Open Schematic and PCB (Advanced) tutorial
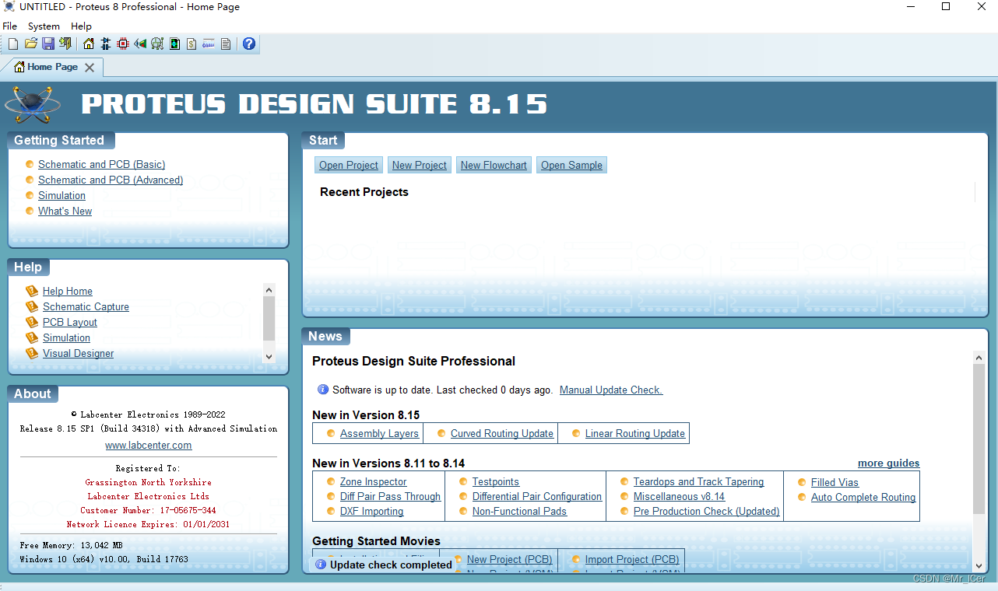 coord(111,180)
